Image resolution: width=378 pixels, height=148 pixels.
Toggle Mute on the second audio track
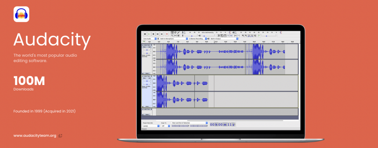144,78
